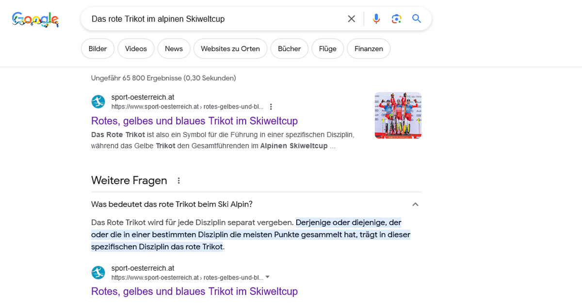
Task: Click sport-oesterreich.at favicon of first result
Action: (98, 102)
